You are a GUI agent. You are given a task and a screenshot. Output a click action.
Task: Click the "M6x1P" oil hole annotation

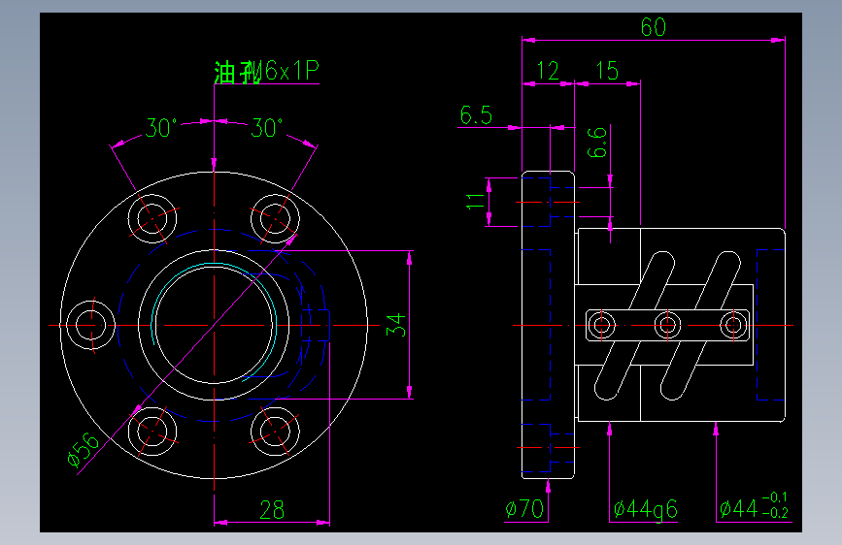click(x=285, y=71)
